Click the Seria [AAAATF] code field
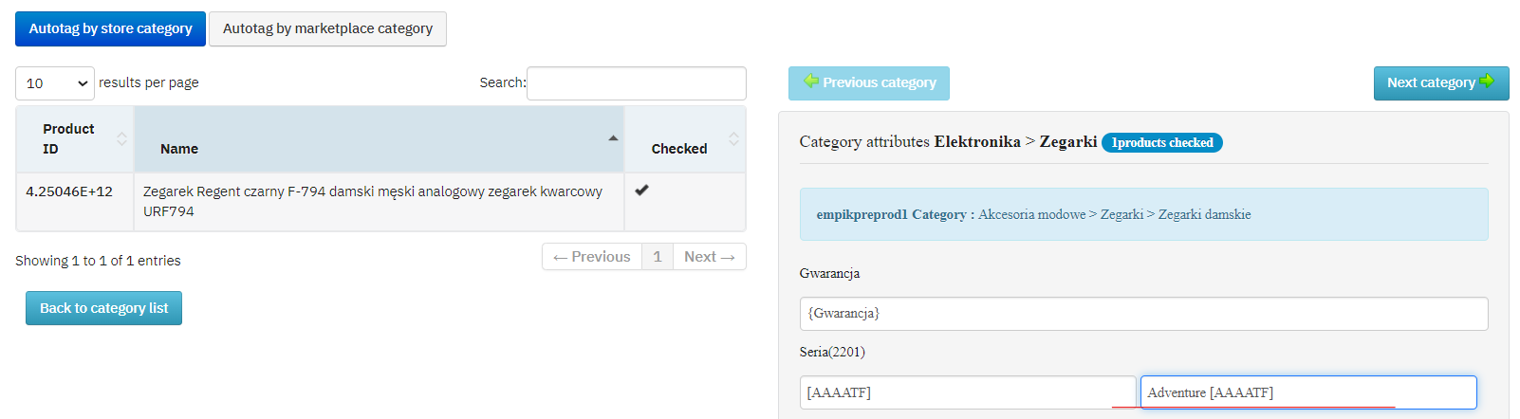Viewport: 1520px width, 419px height. point(967,392)
